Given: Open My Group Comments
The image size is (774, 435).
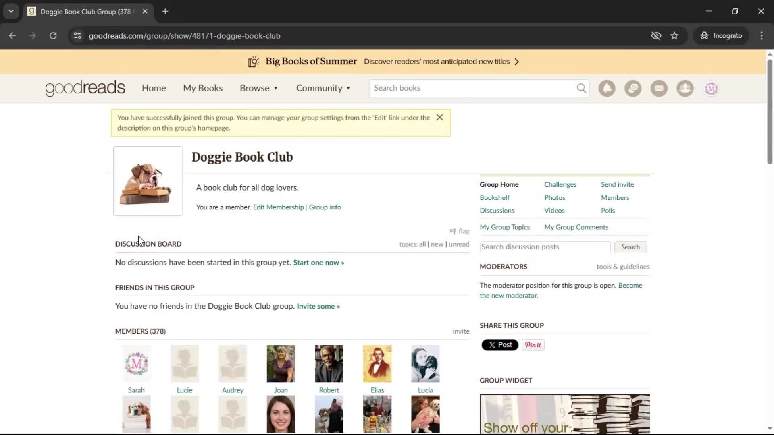Looking at the screenshot, I should point(576,227).
